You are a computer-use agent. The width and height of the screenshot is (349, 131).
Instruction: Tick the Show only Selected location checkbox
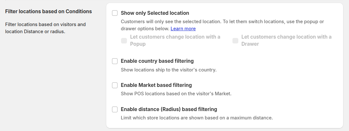(x=115, y=13)
